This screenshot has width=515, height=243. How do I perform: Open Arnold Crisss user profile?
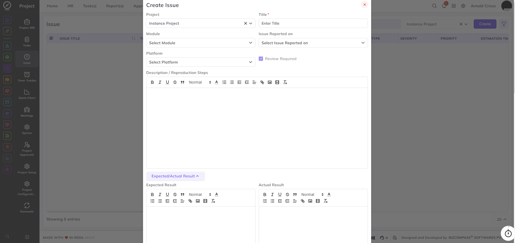click(x=491, y=6)
